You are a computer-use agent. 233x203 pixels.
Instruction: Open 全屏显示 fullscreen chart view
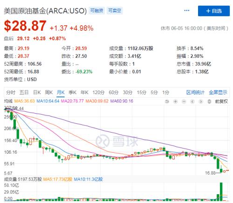[x=218, y=93]
